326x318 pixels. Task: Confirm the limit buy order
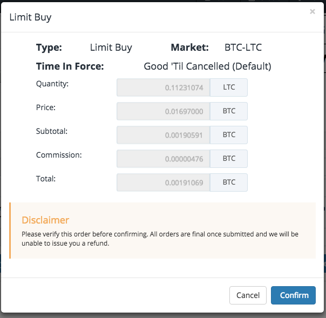coord(293,295)
